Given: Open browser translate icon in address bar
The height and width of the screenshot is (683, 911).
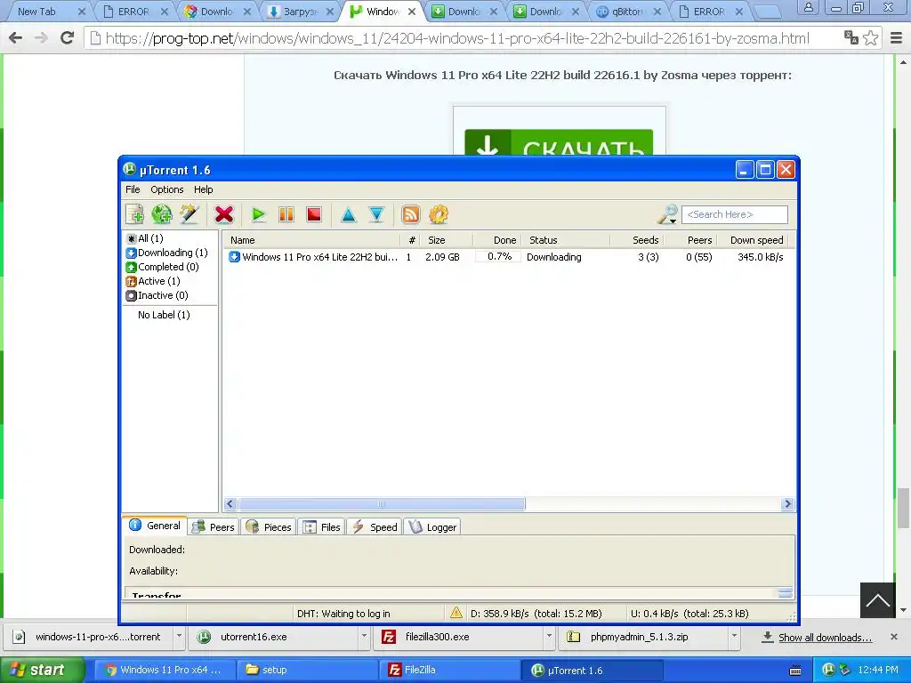Looking at the screenshot, I should pos(851,37).
